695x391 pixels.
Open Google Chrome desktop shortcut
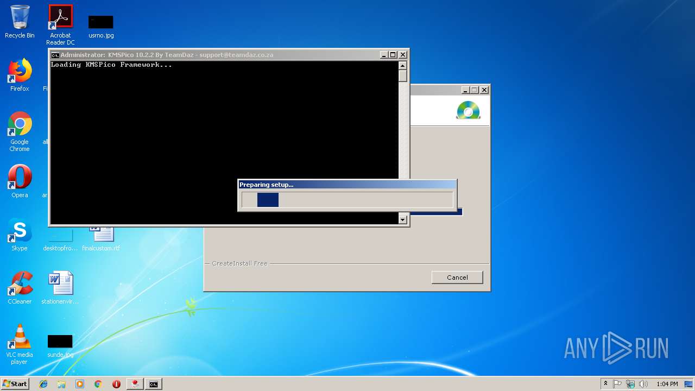(x=20, y=132)
